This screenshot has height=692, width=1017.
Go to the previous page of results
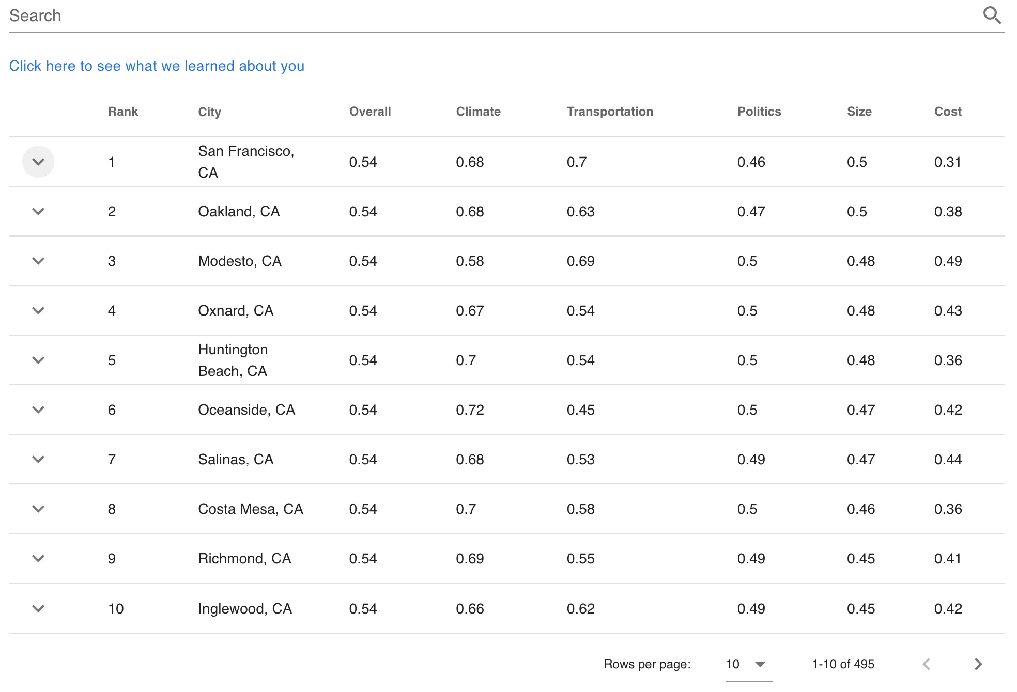pyautogui.click(x=927, y=664)
